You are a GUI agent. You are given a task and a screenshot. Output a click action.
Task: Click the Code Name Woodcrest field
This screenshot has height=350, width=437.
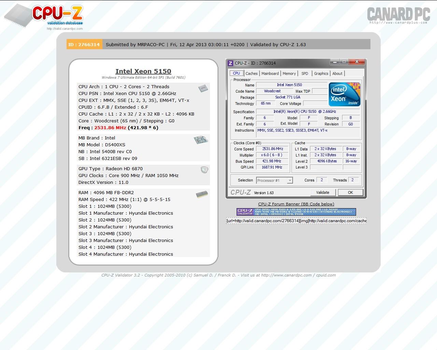pos(274,91)
